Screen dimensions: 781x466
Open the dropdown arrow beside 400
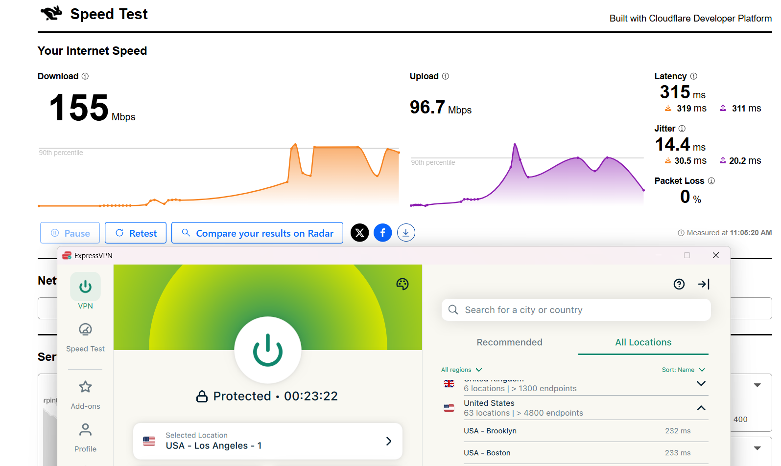coord(757,385)
